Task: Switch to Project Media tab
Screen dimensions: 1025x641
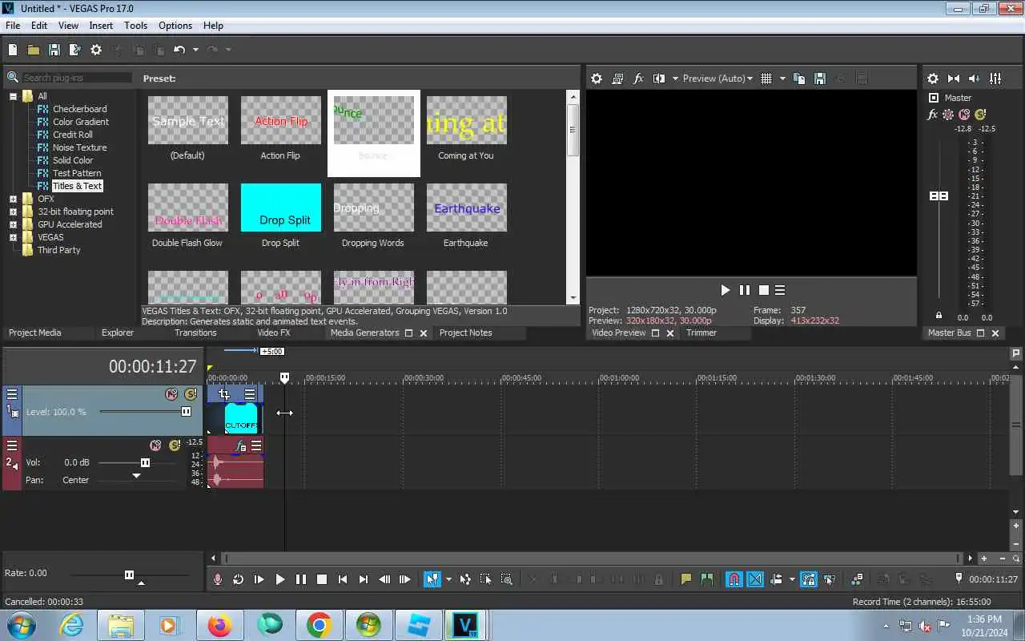Action: (35, 333)
